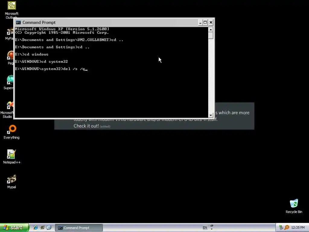
Task: Open the Outlook Express Quick Launch icon
Action: [49, 228]
